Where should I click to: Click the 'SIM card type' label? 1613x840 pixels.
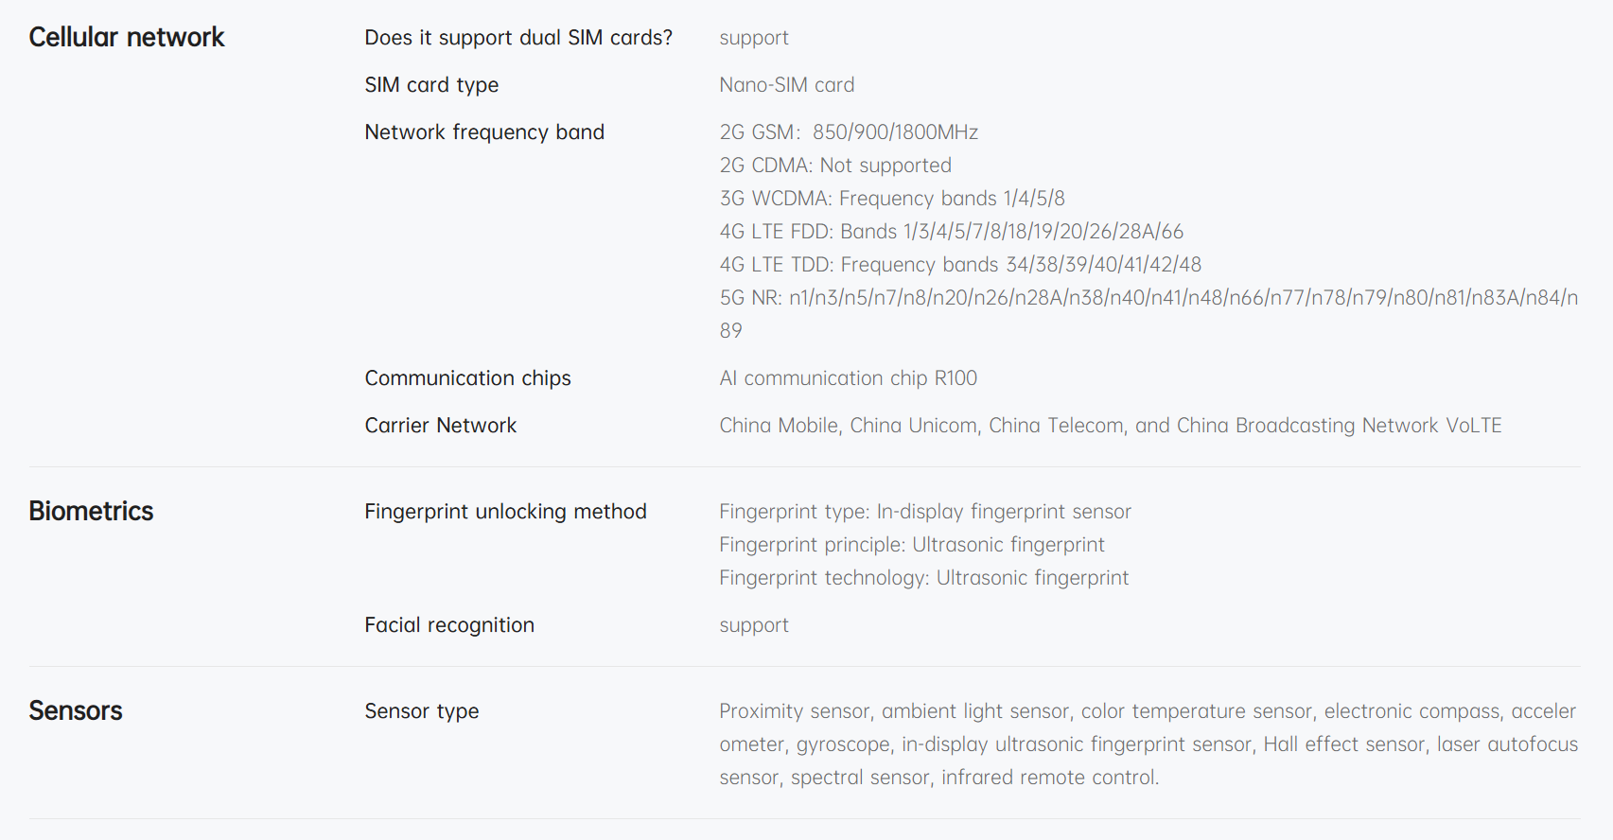click(431, 85)
